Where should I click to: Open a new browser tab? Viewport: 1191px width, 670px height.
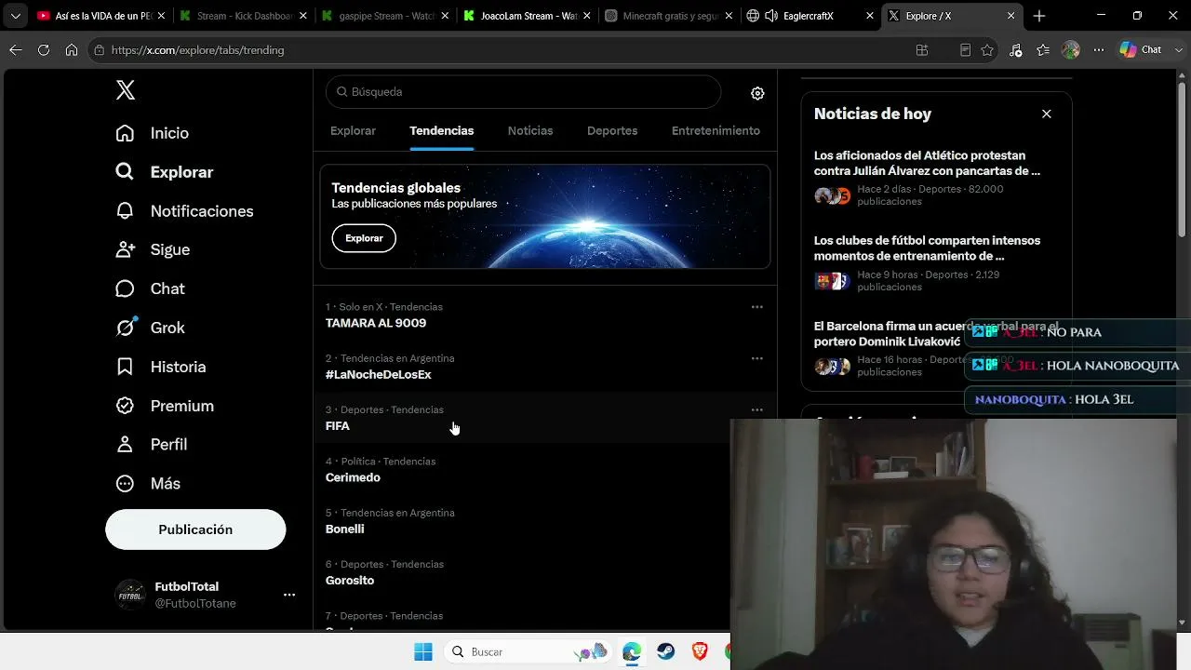point(1039,16)
